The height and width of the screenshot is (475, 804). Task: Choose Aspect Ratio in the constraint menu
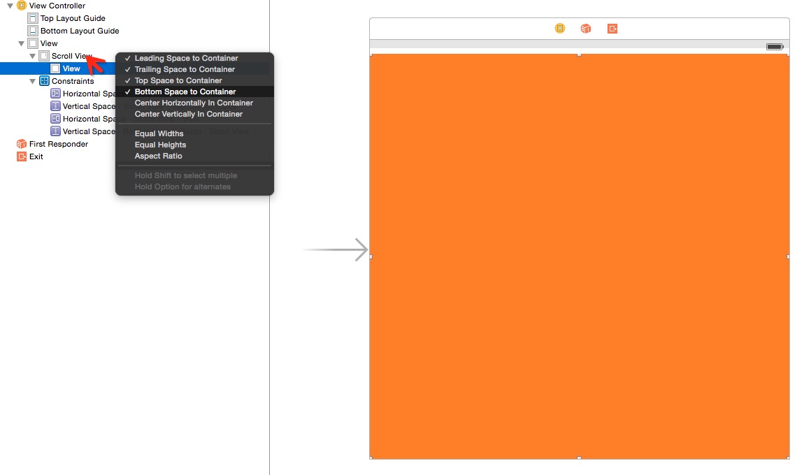click(x=158, y=156)
